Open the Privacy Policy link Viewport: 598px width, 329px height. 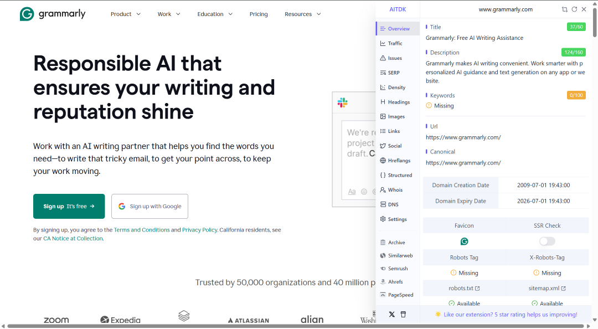coord(199,230)
